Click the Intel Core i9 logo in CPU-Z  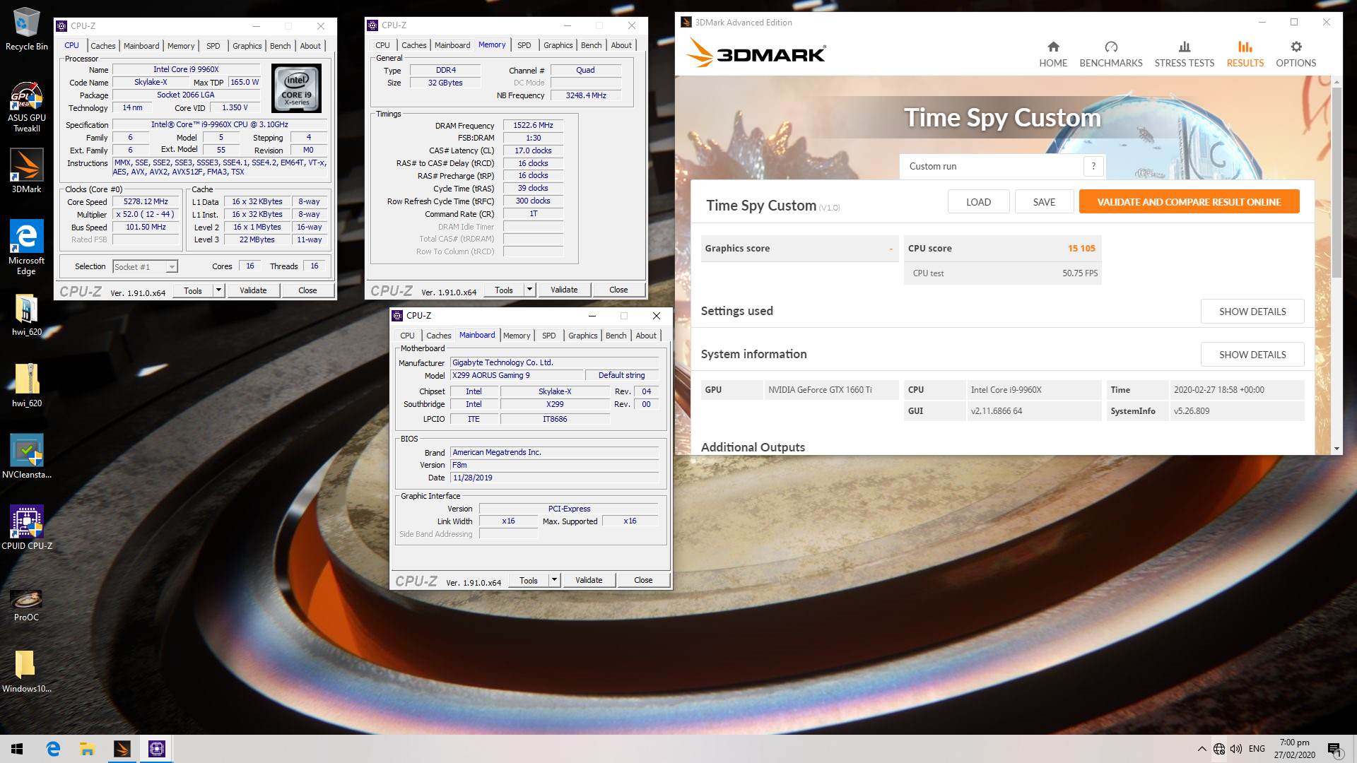[x=297, y=89]
